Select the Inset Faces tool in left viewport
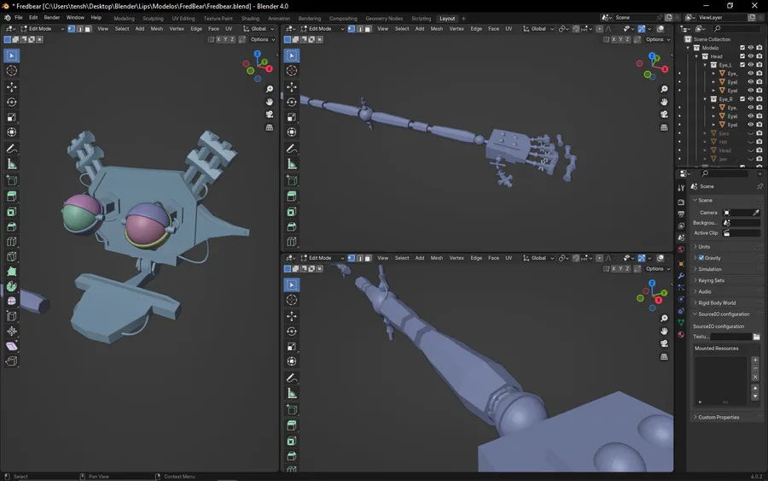 point(12,211)
